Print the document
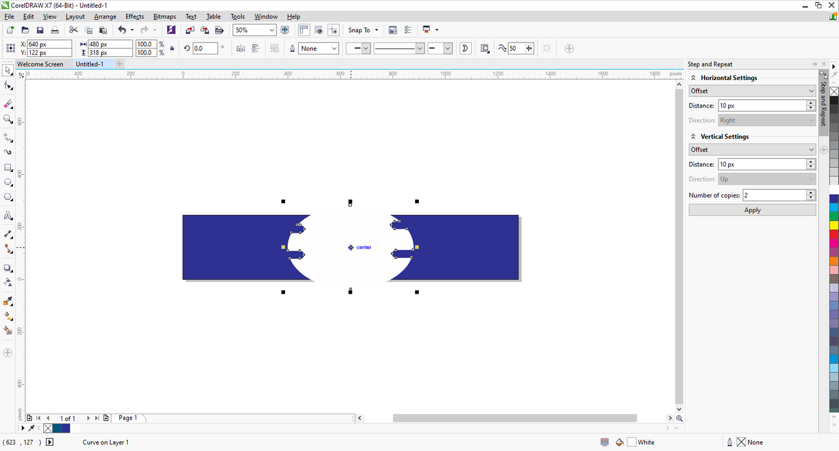Screen dimensions: 839x451 click(55, 30)
